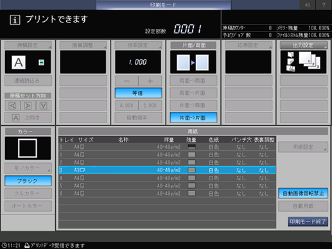Open モノカラー single color options
The width and height of the screenshot is (332, 249).
[28, 168]
